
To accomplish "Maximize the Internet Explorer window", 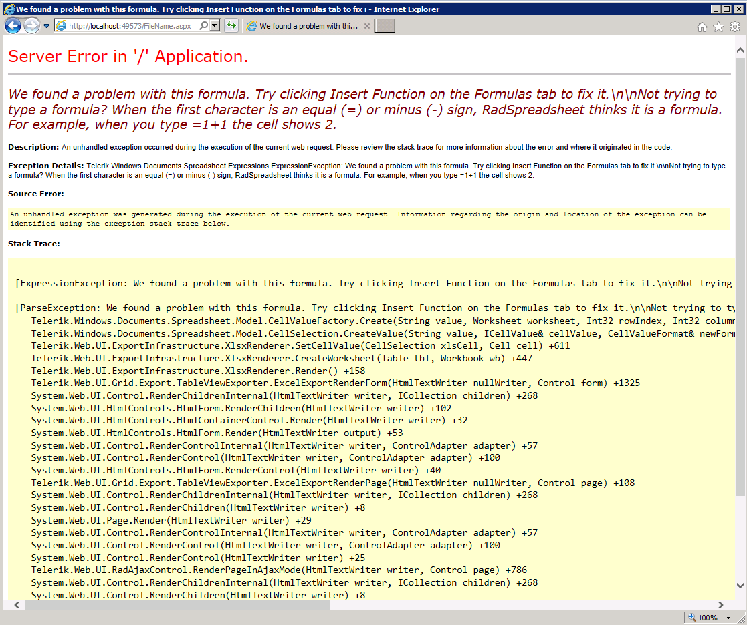I will pos(726,9).
